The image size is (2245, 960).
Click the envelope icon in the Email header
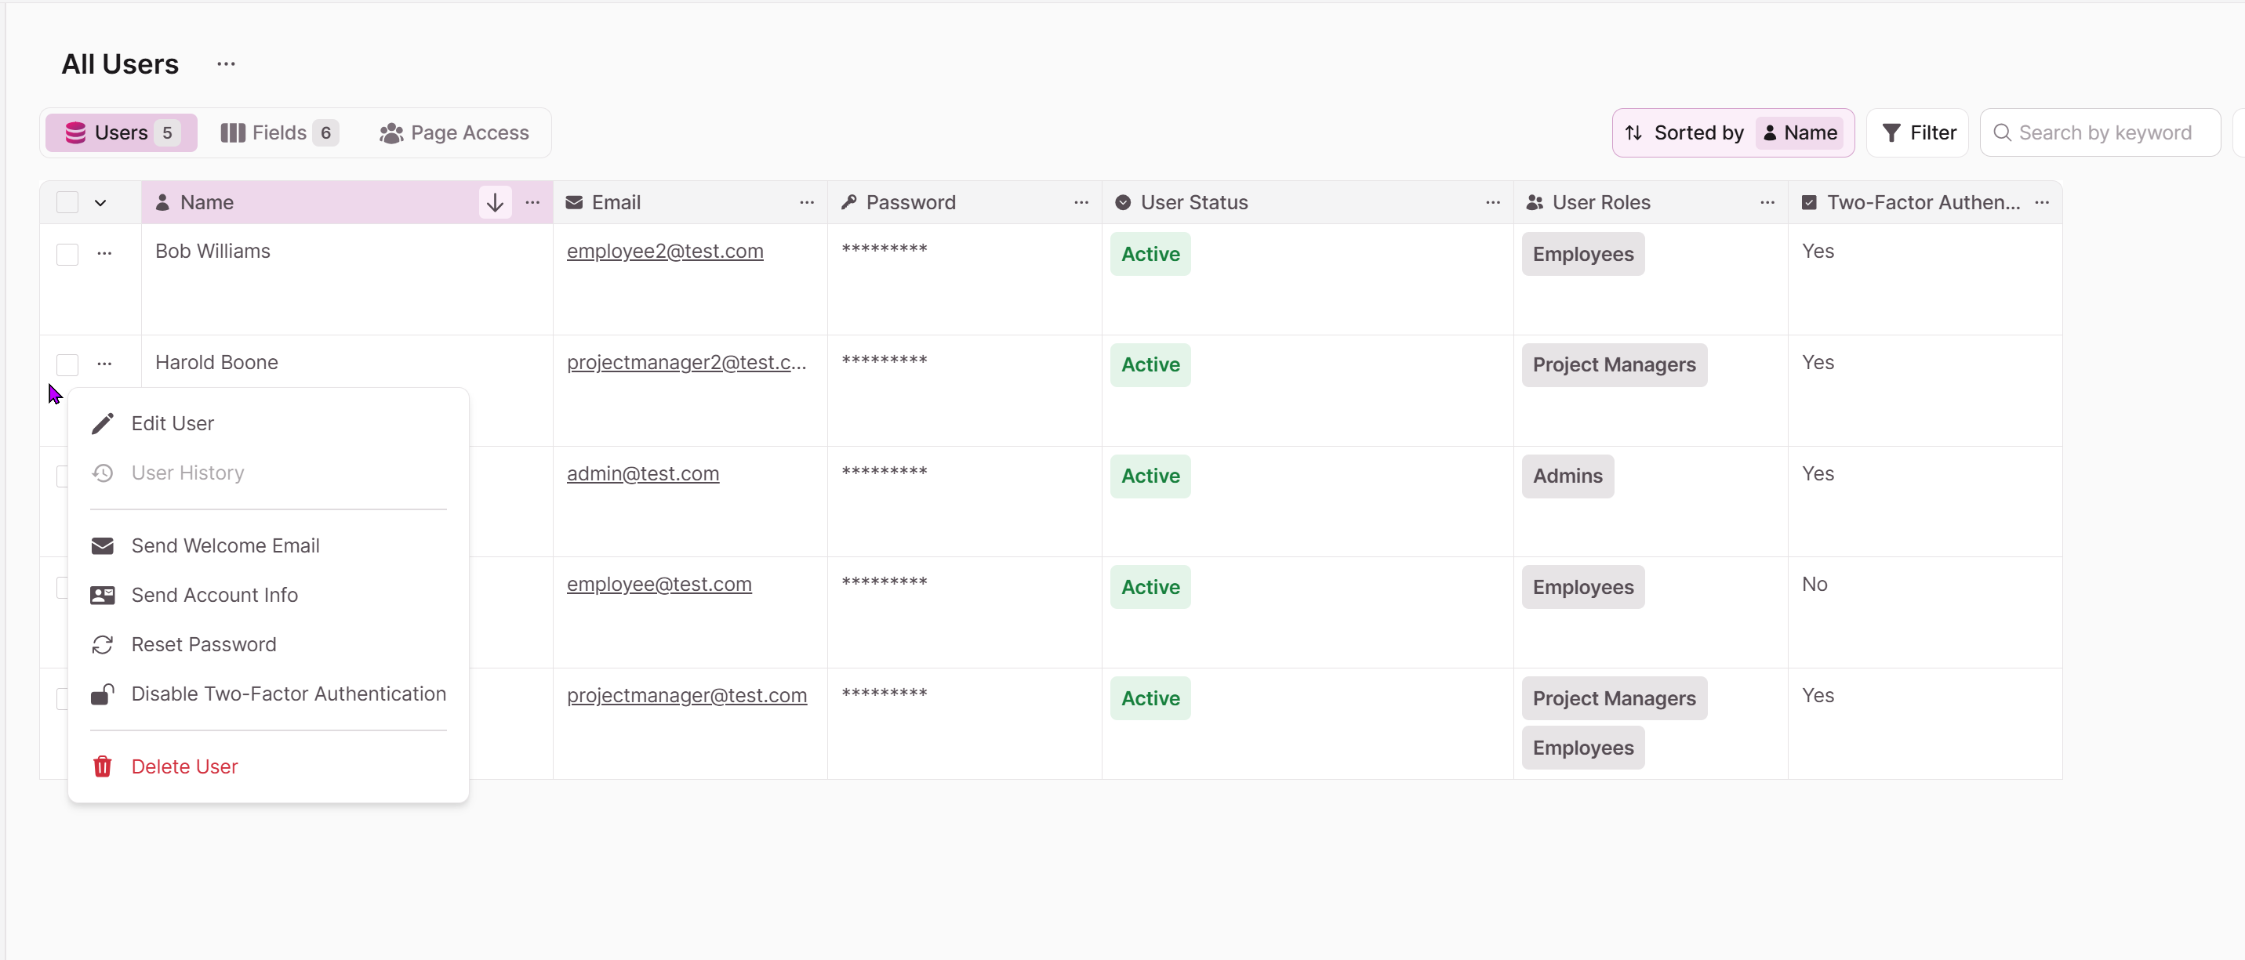tap(573, 202)
